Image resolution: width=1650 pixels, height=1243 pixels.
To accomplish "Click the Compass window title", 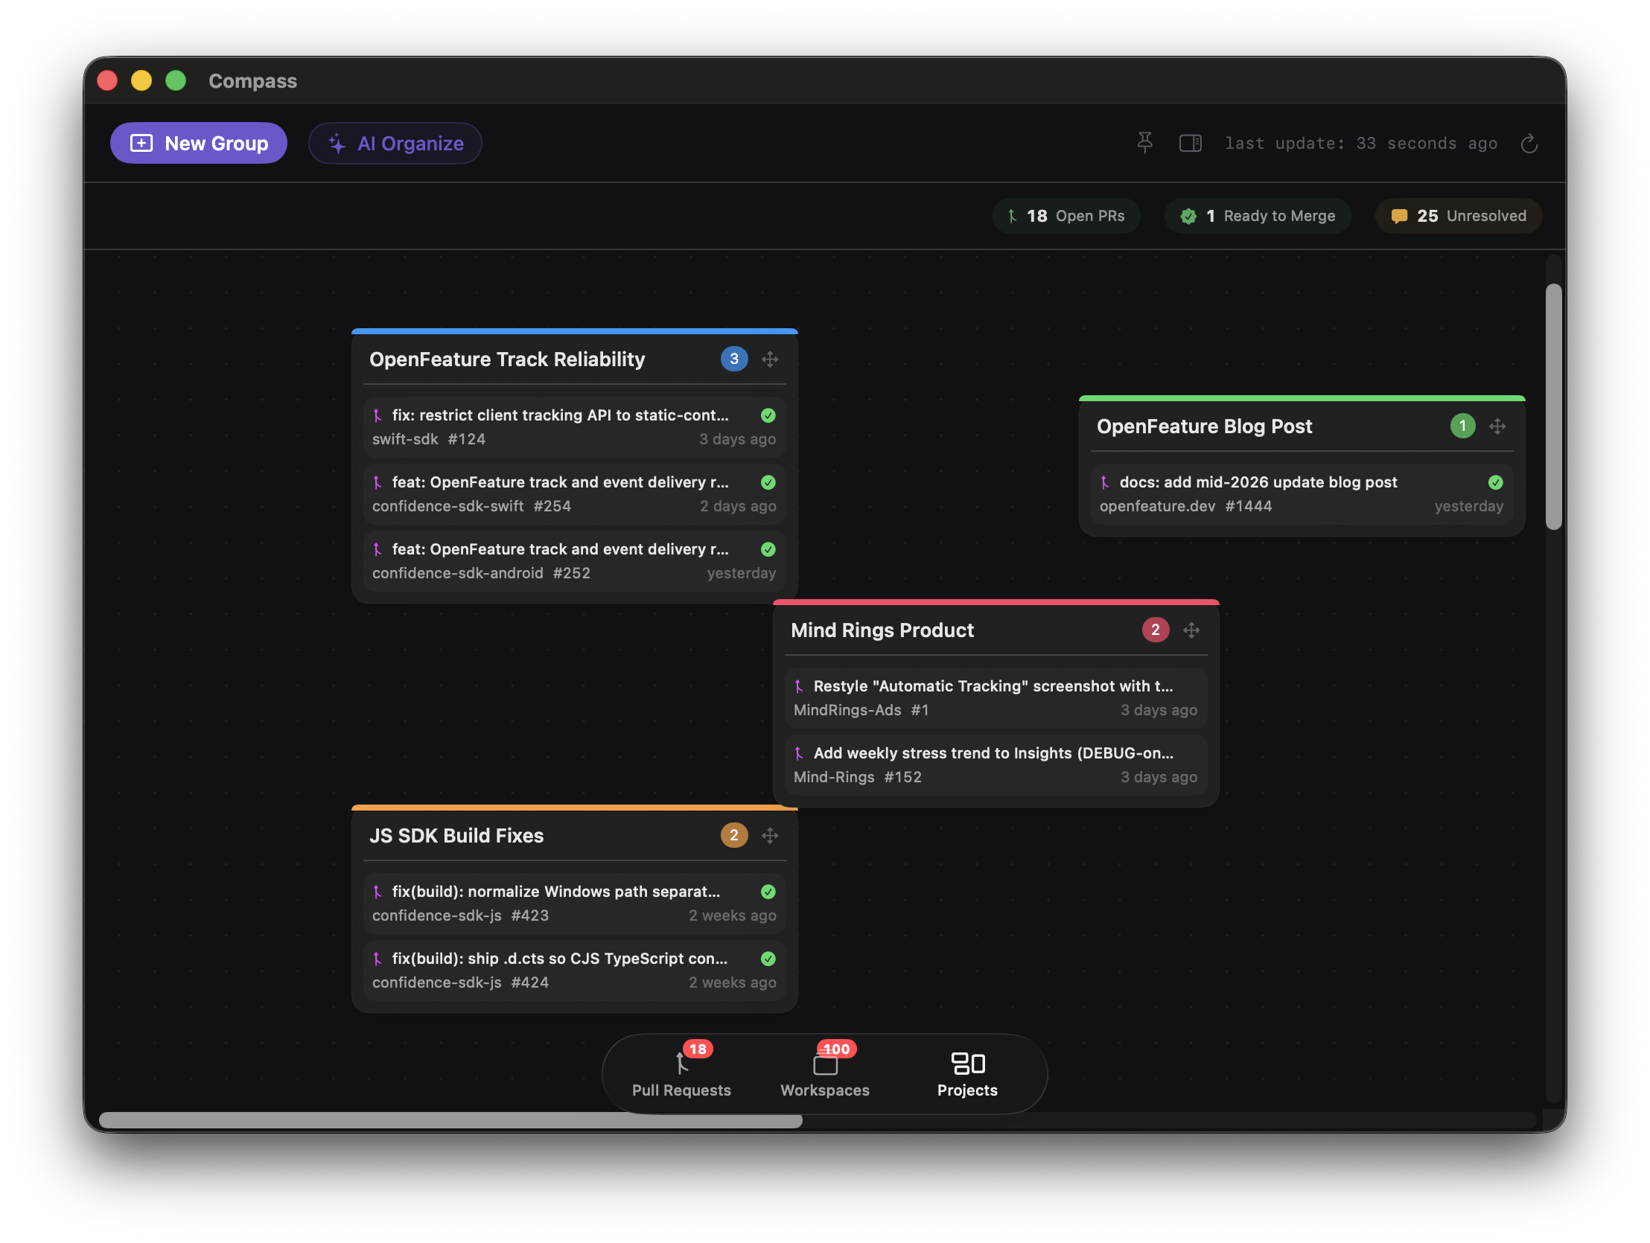I will click(253, 80).
